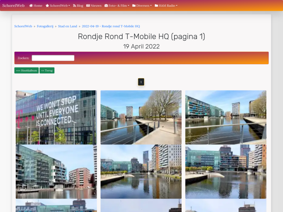
Task: Click the RSS feed icon for Blog
Action: pyautogui.click(x=74, y=6)
